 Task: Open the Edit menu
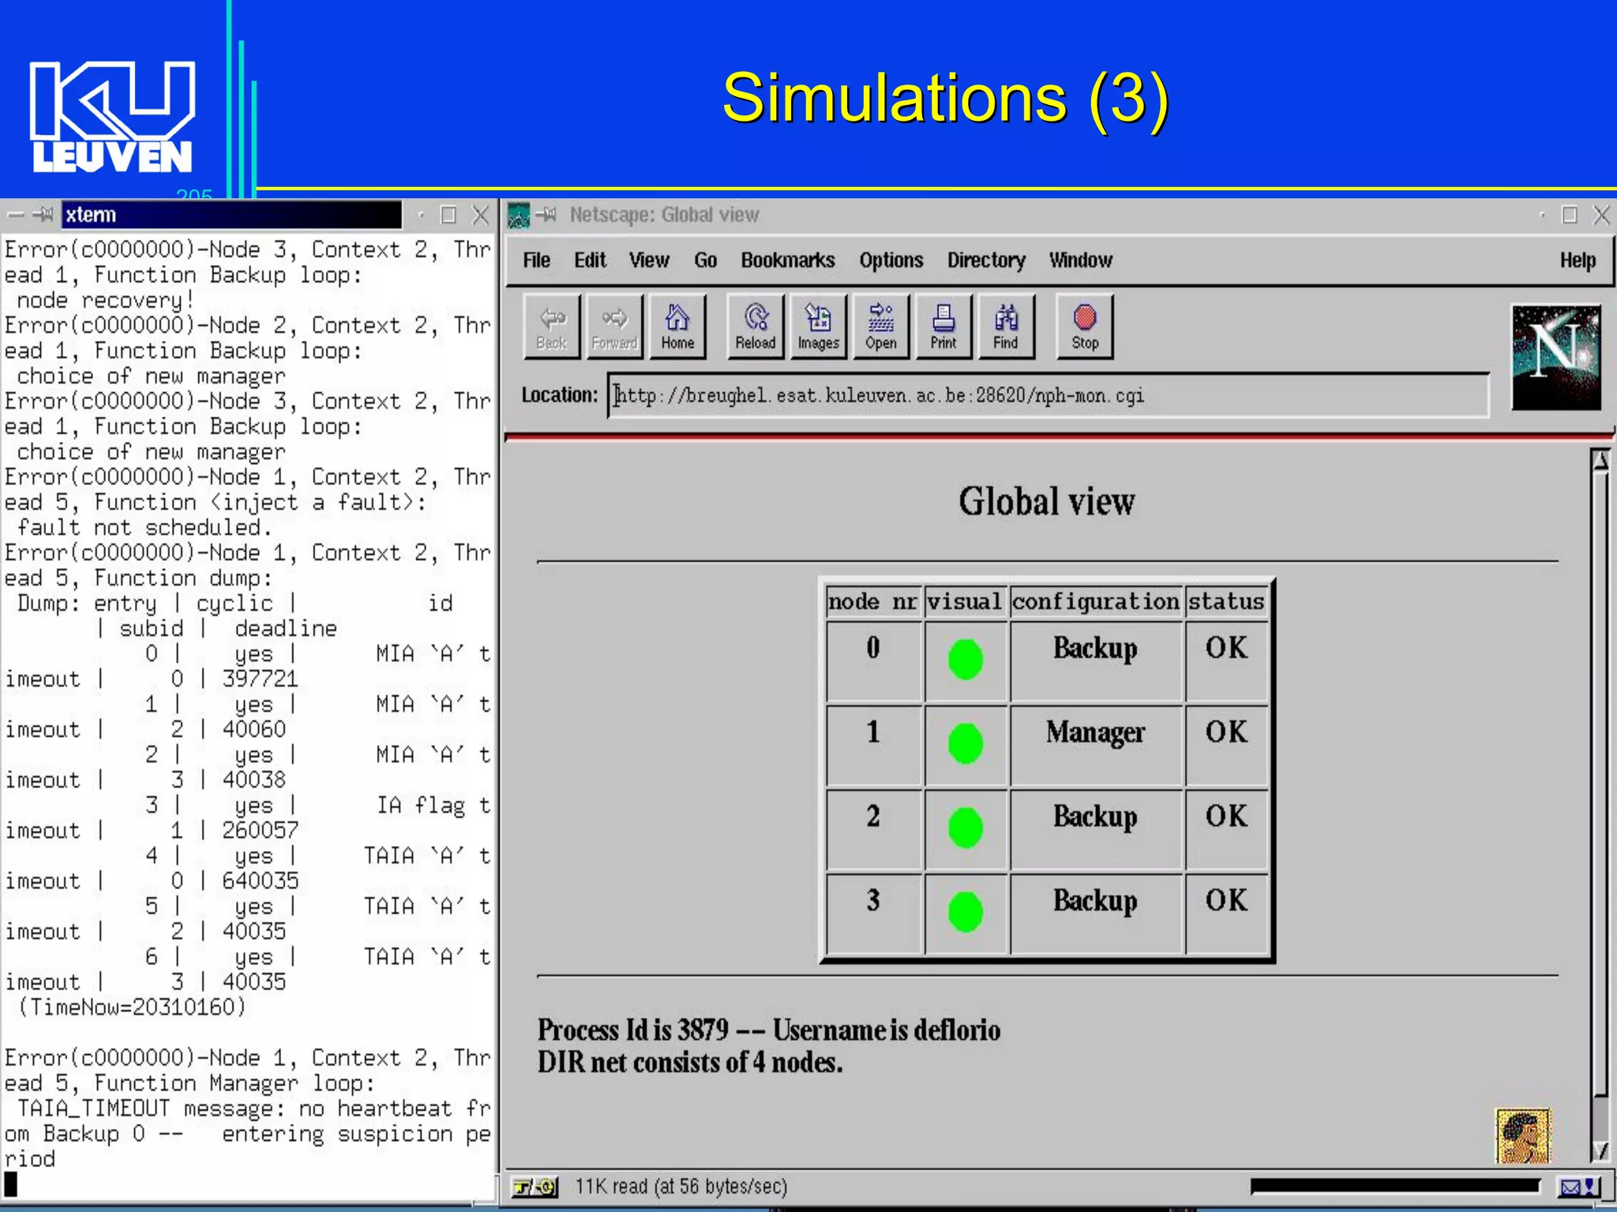tap(590, 260)
